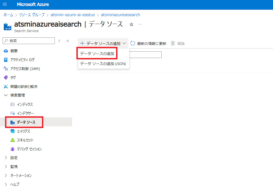Favorite this page with star icon
This screenshot has height=188, width=273.
coord(131,25)
